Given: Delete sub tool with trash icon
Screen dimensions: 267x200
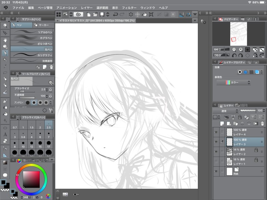Looking at the screenshot, I should (51, 67).
